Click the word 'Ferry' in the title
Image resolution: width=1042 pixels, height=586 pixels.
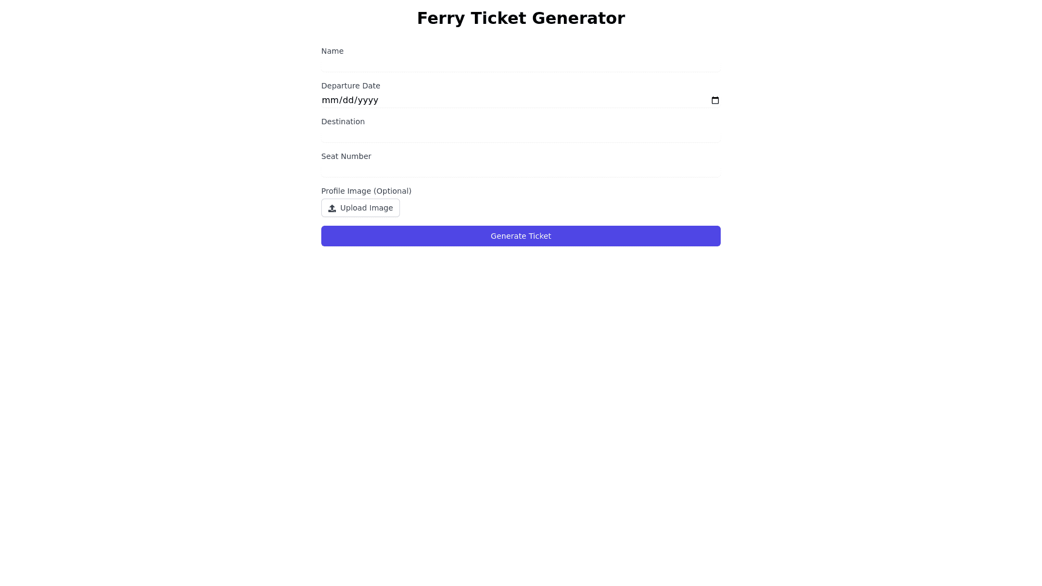pyautogui.click(x=441, y=18)
